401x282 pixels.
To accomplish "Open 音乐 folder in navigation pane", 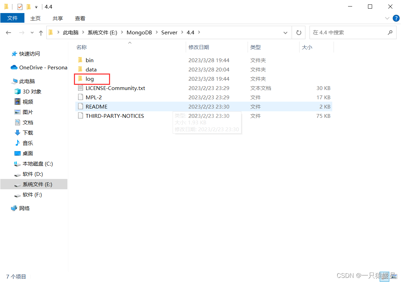I will coord(28,143).
